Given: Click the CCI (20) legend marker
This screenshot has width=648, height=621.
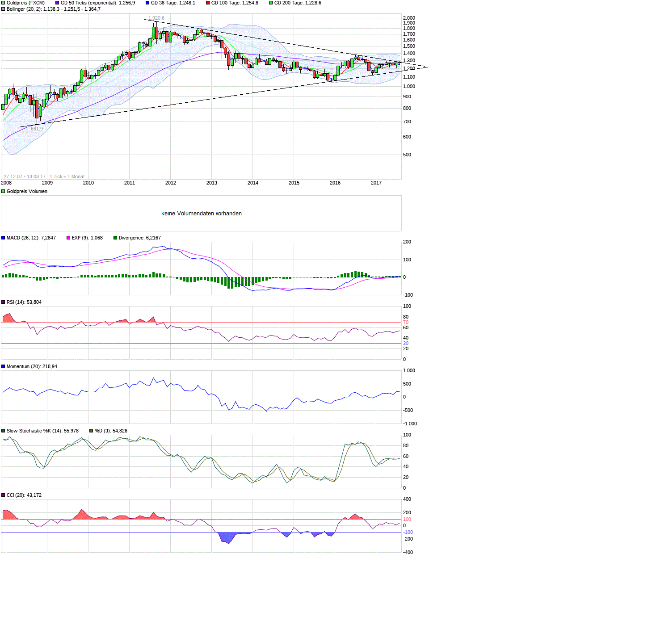Looking at the screenshot, I should (3, 495).
